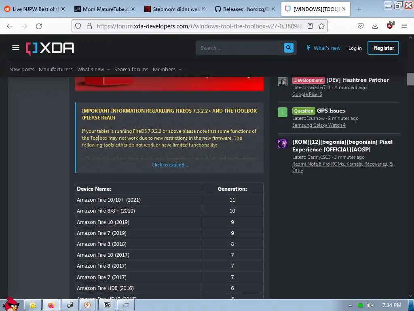Launch Firefox from the taskbar
This screenshot has width=414, height=311.
click(51, 305)
